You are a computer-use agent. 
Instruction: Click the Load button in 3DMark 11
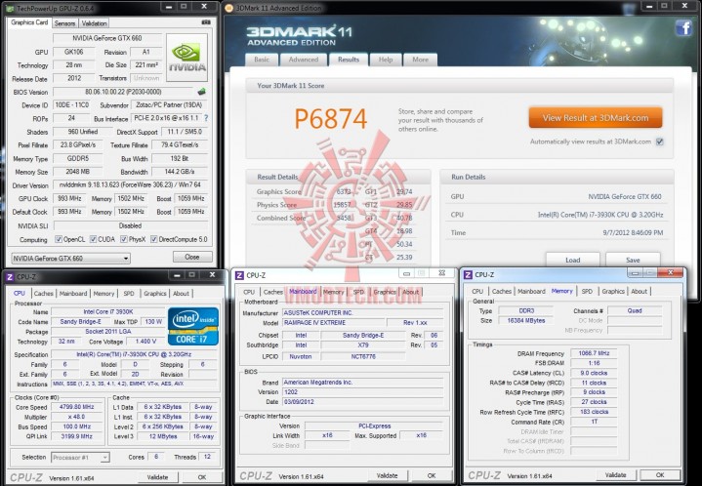(572, 260)
